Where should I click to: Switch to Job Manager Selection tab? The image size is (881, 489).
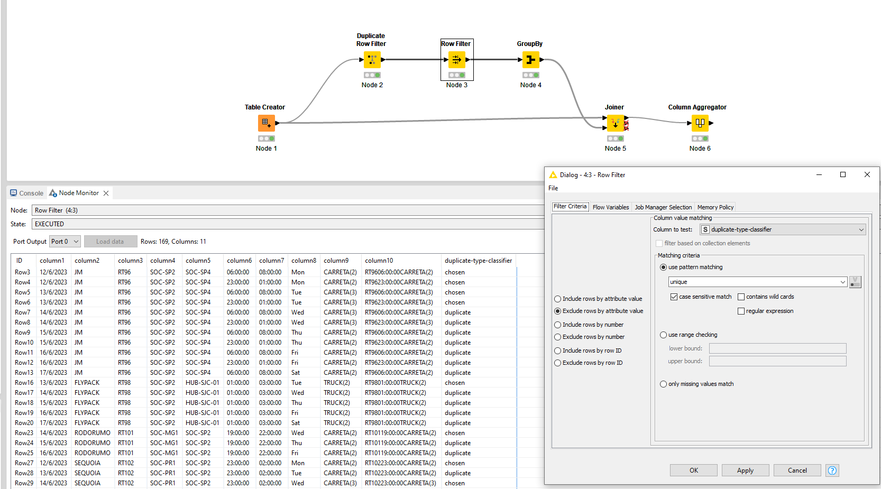click(x=663, y=207)
